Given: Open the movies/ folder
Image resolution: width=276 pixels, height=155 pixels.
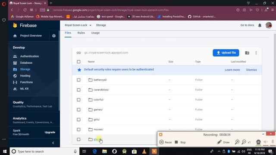Looking at the screenshot, I should point(98,129).
